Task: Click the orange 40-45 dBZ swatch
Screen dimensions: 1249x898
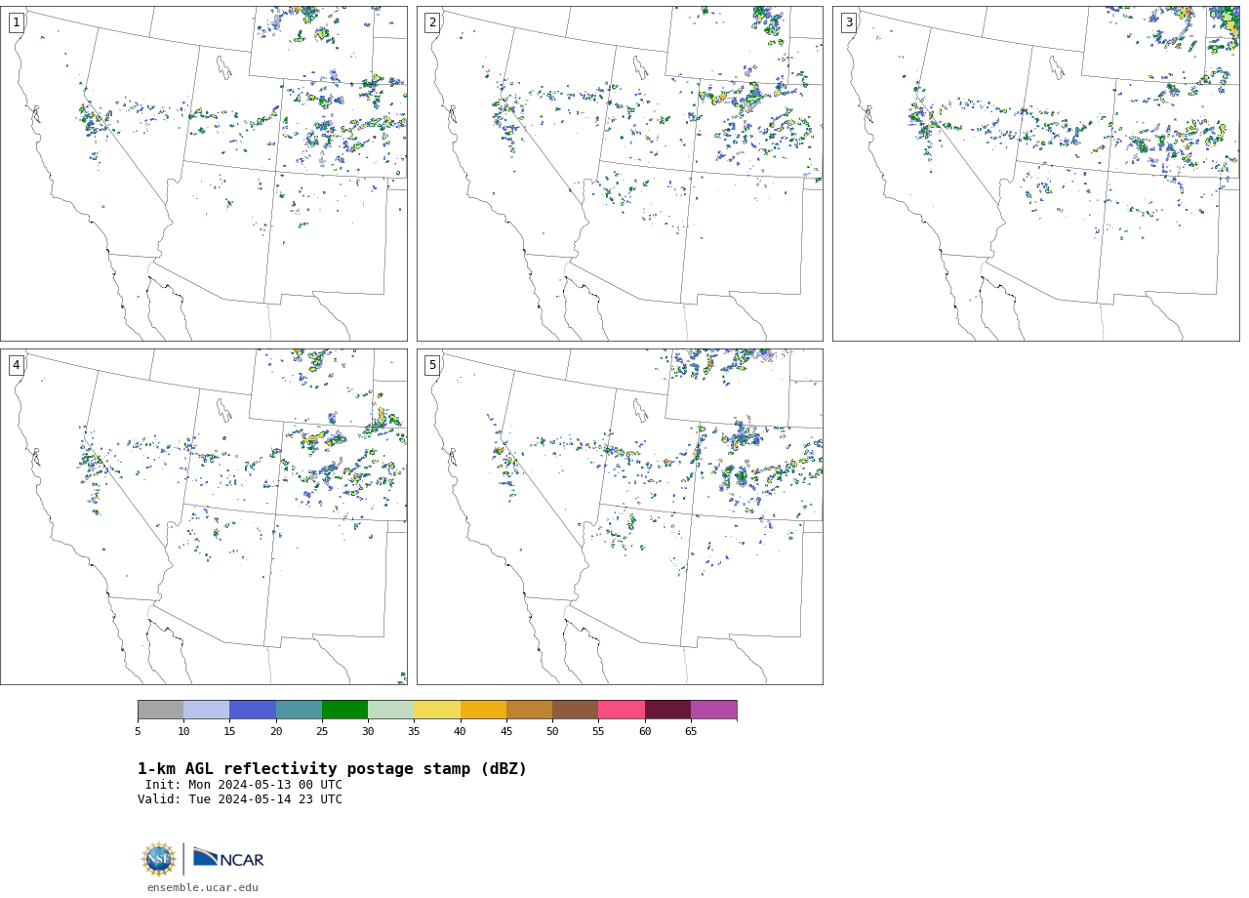Action: click(483, 710)
